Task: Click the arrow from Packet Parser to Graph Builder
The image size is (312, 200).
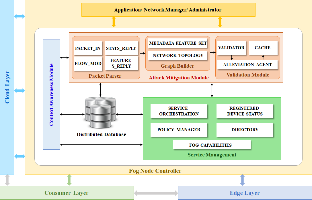Action: point(143,53)
